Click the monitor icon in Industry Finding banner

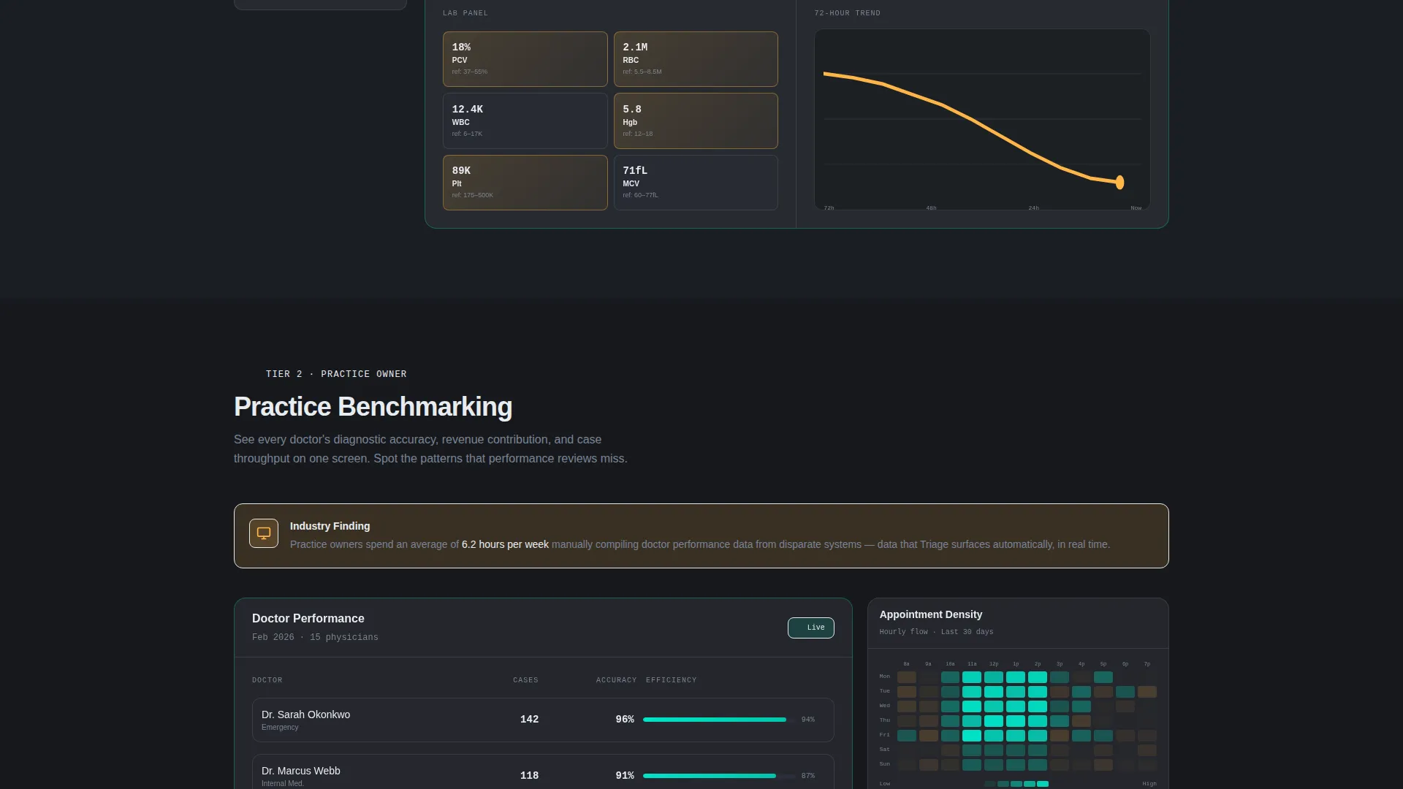pos(264,533)
